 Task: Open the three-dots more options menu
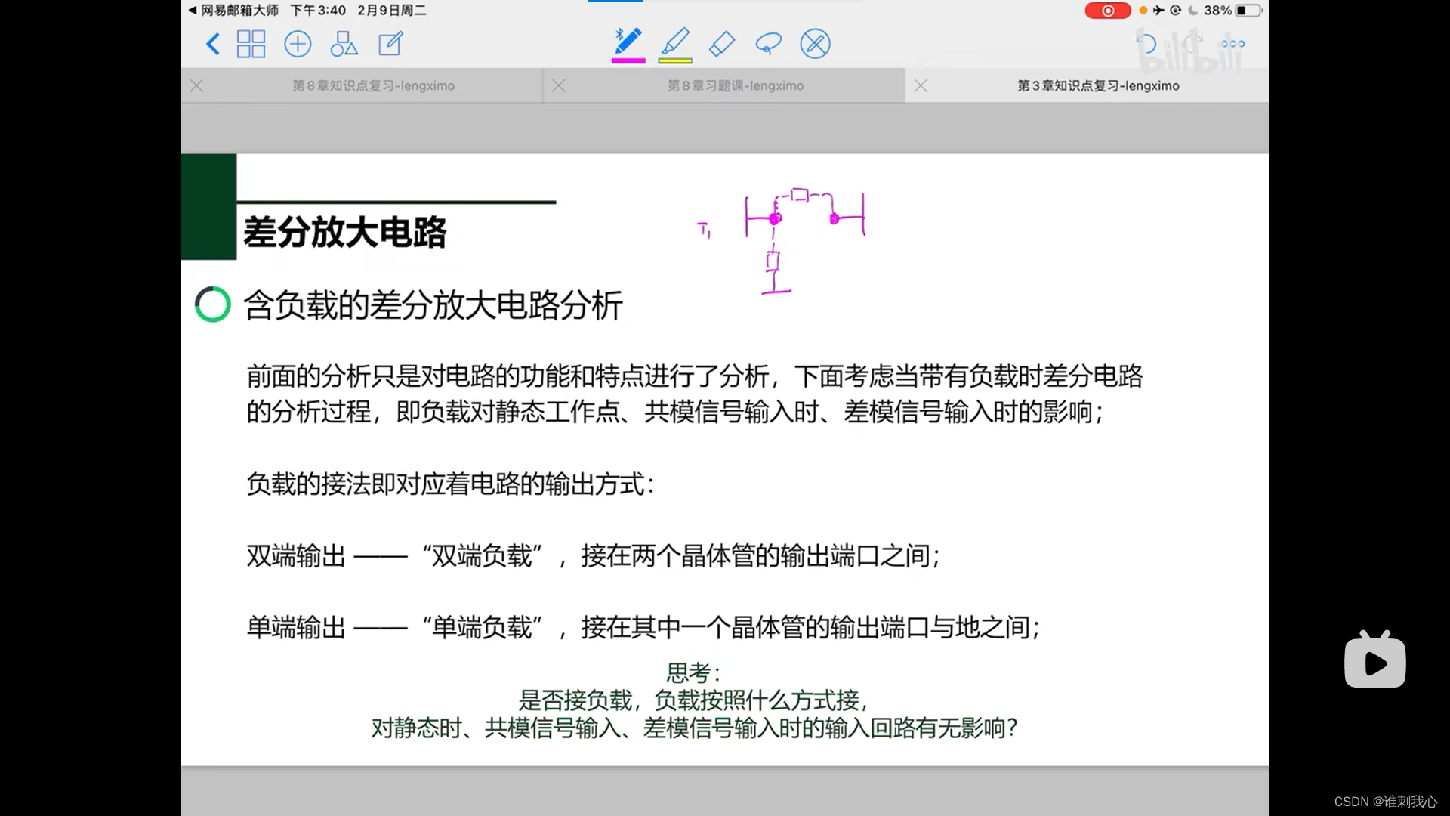click(x=1232, y=44)
